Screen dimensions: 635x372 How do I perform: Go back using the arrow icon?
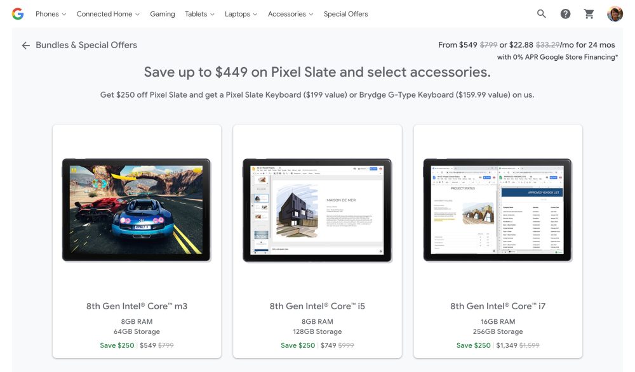click(x=25, y=46)
